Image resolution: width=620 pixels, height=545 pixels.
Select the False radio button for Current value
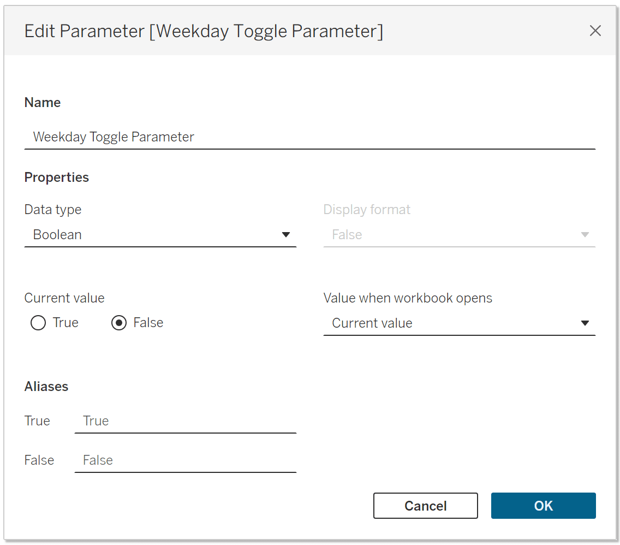coord(119,323)
